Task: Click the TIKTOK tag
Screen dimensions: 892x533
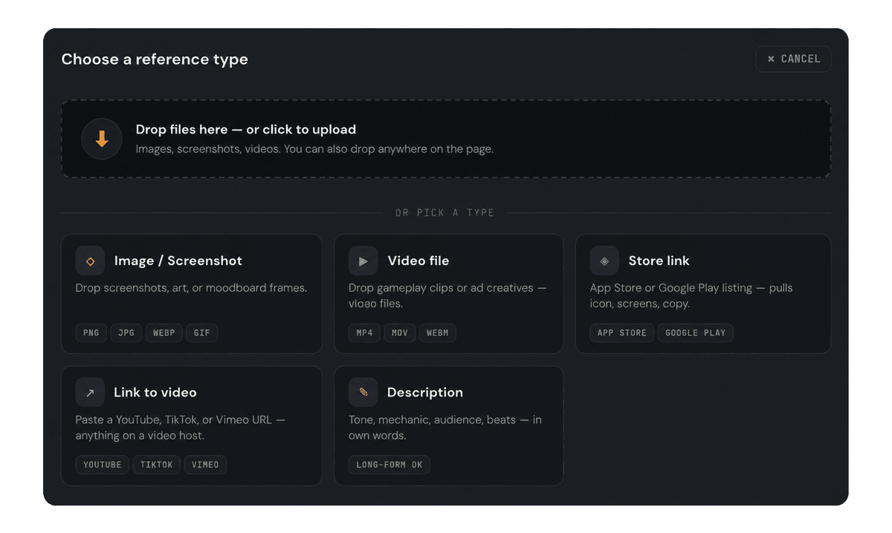Action: [x=157, y=465]
